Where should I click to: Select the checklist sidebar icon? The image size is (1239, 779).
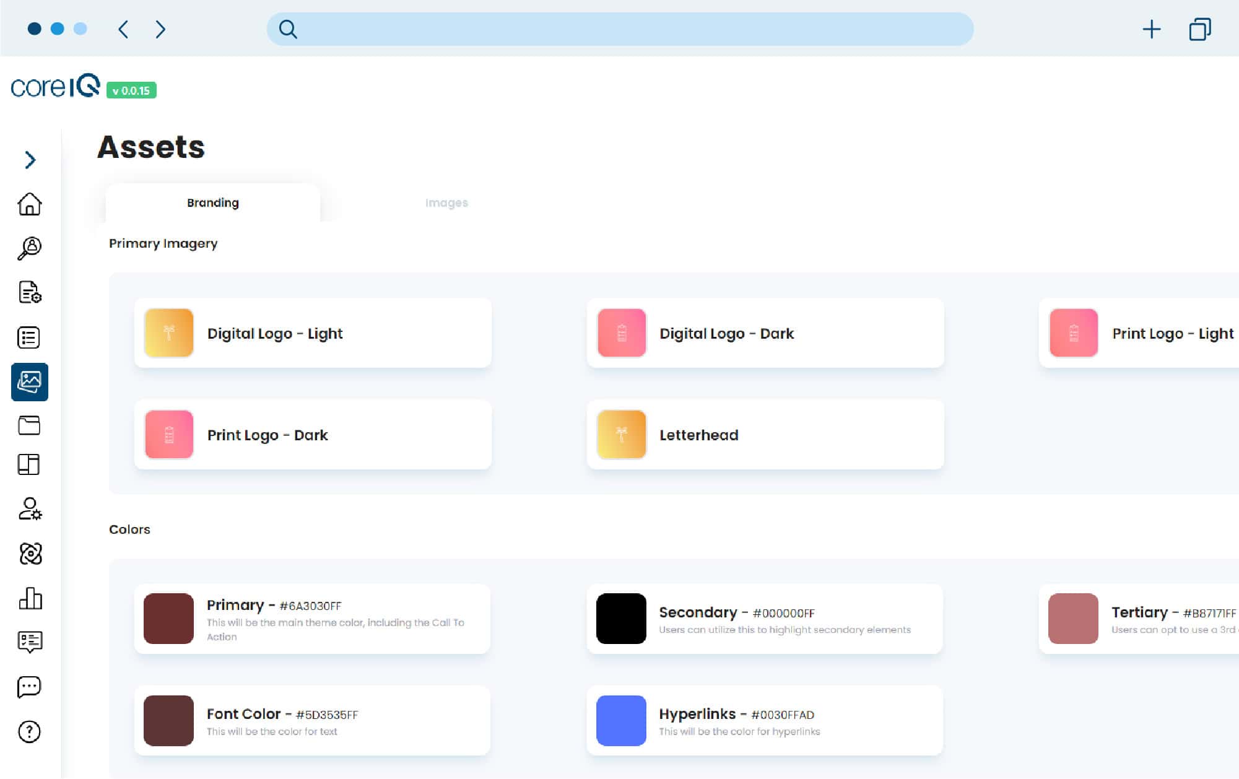coord(29,337)
